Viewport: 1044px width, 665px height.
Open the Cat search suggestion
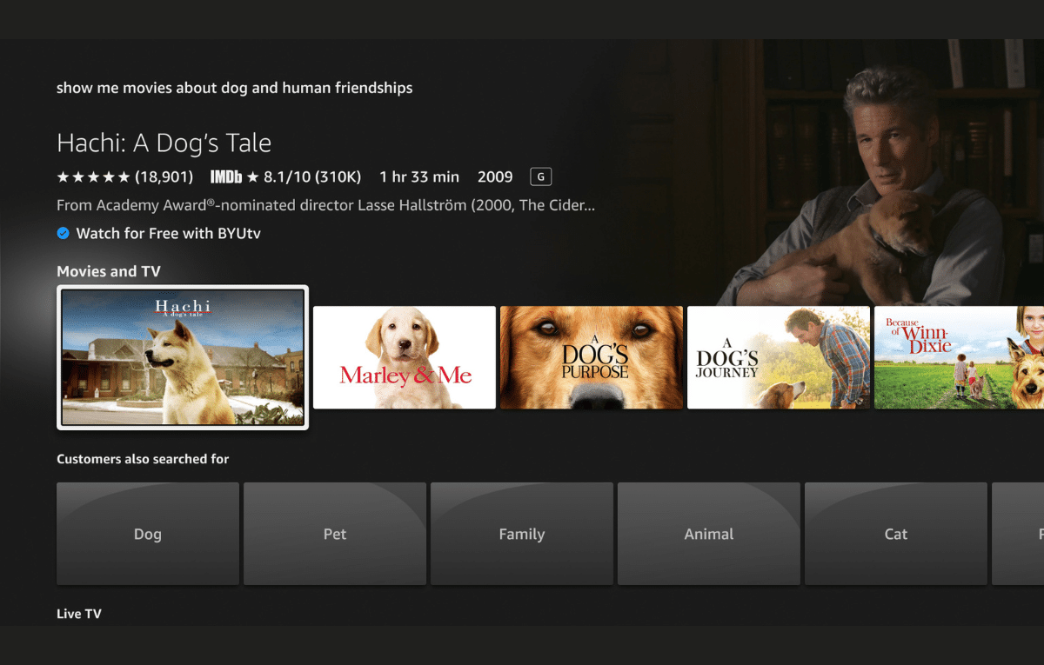point(896,534)
